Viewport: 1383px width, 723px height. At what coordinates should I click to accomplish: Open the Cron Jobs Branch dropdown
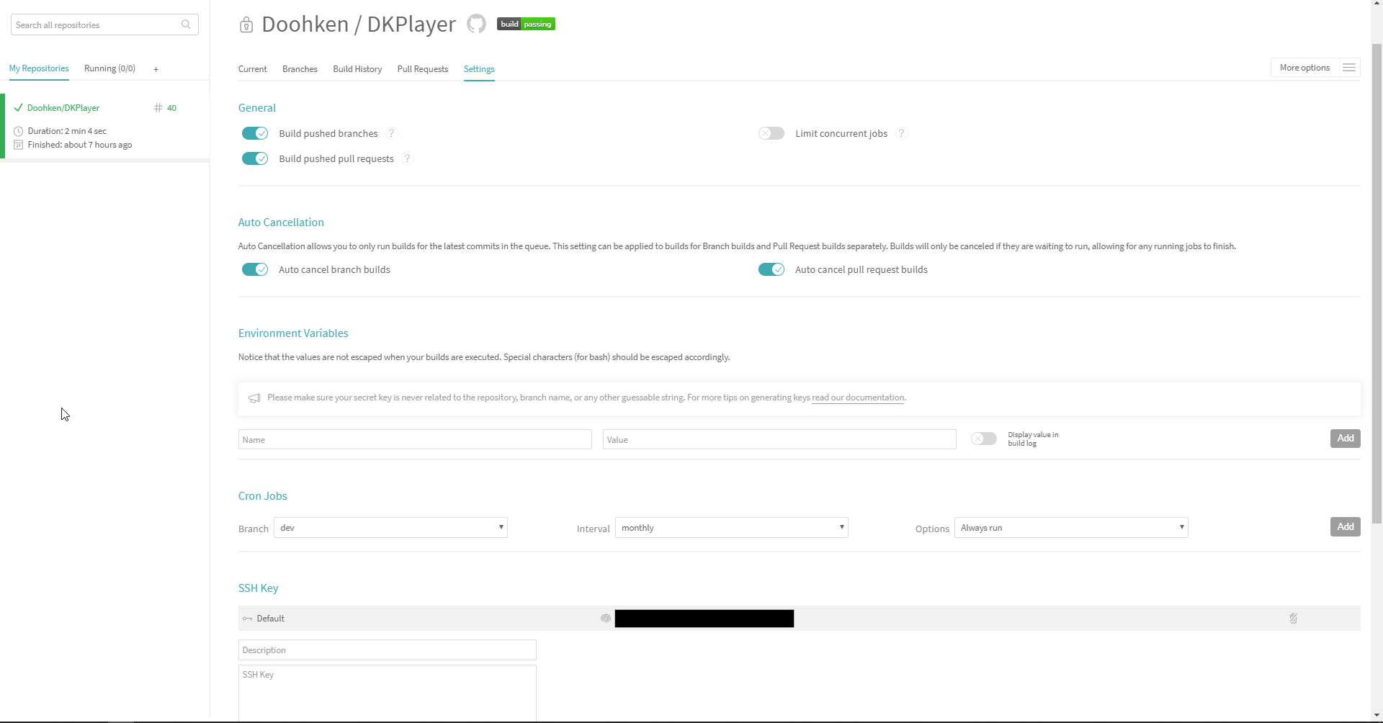click(390, 528)
